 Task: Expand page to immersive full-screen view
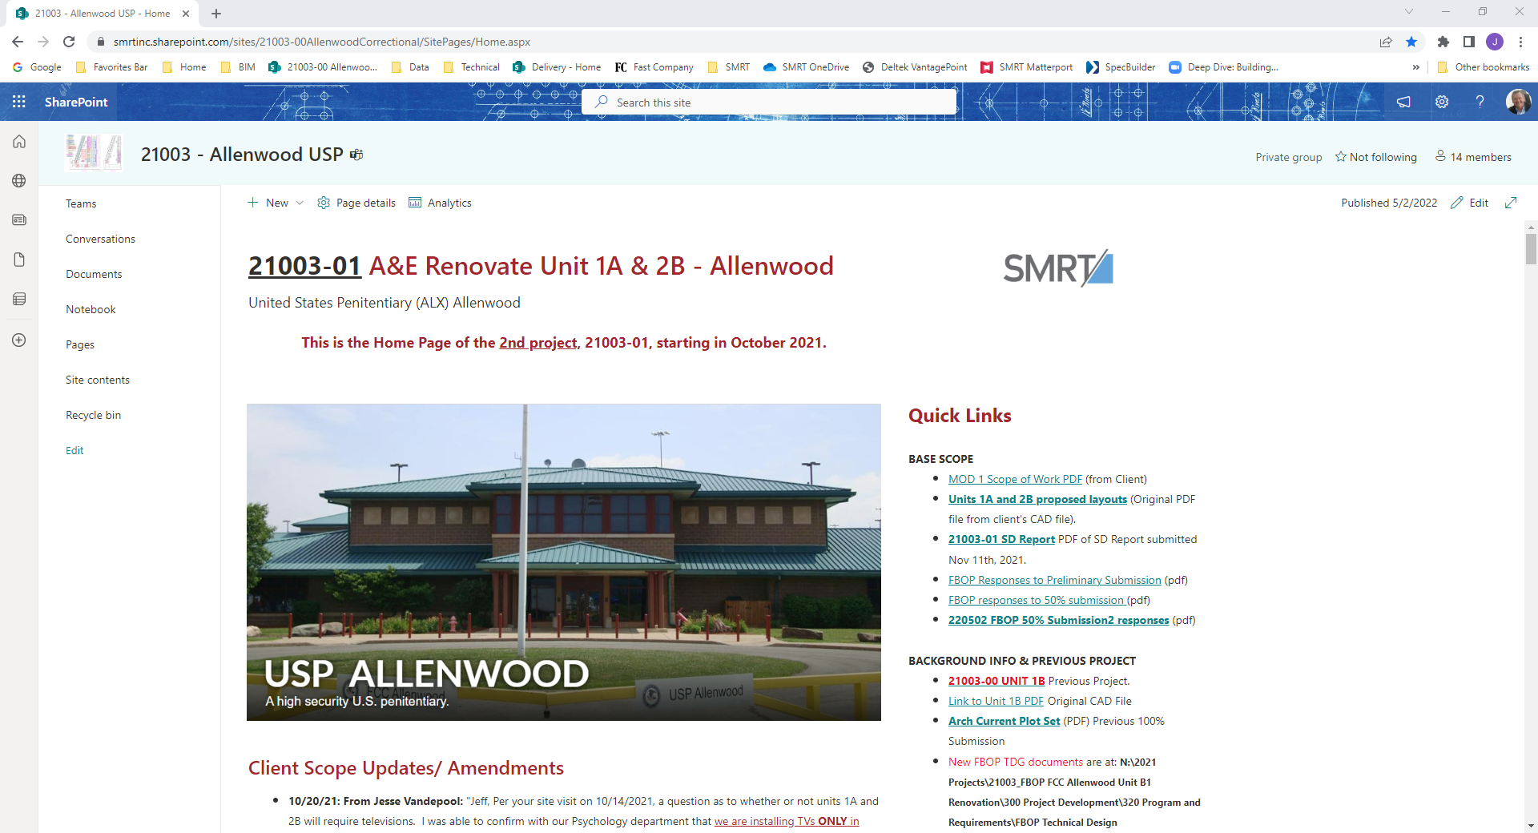[x=1511, y=203]
